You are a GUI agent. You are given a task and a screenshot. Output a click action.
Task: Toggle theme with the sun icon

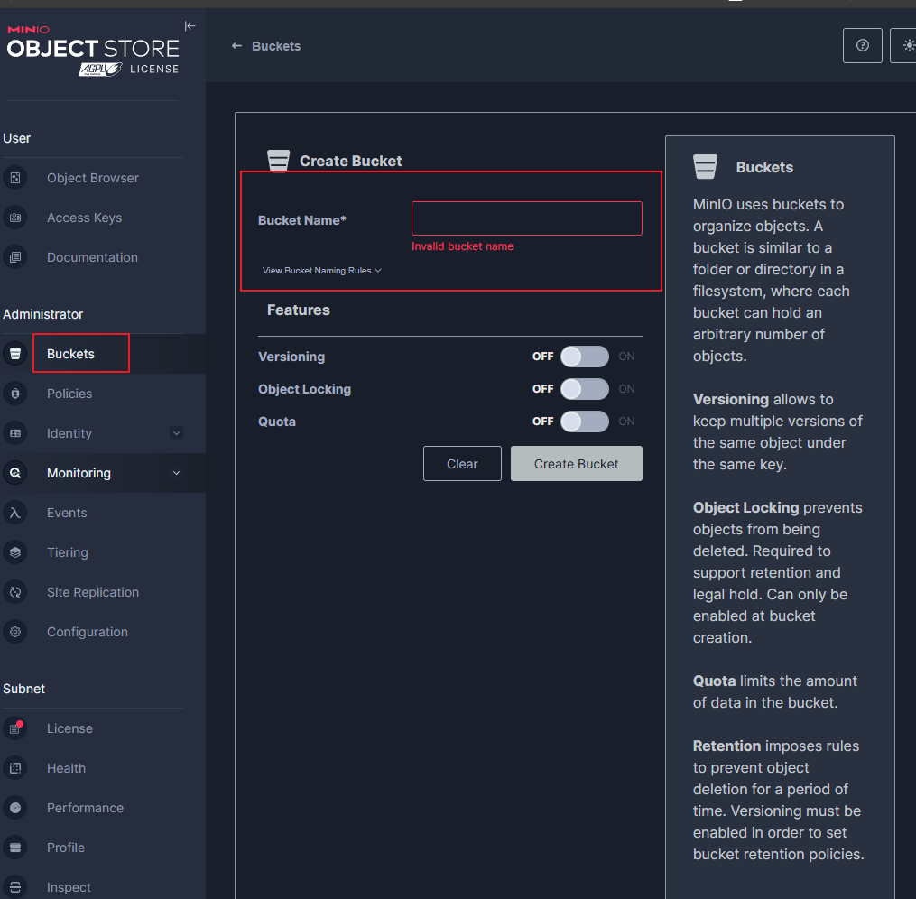click(x=905, y=45)
